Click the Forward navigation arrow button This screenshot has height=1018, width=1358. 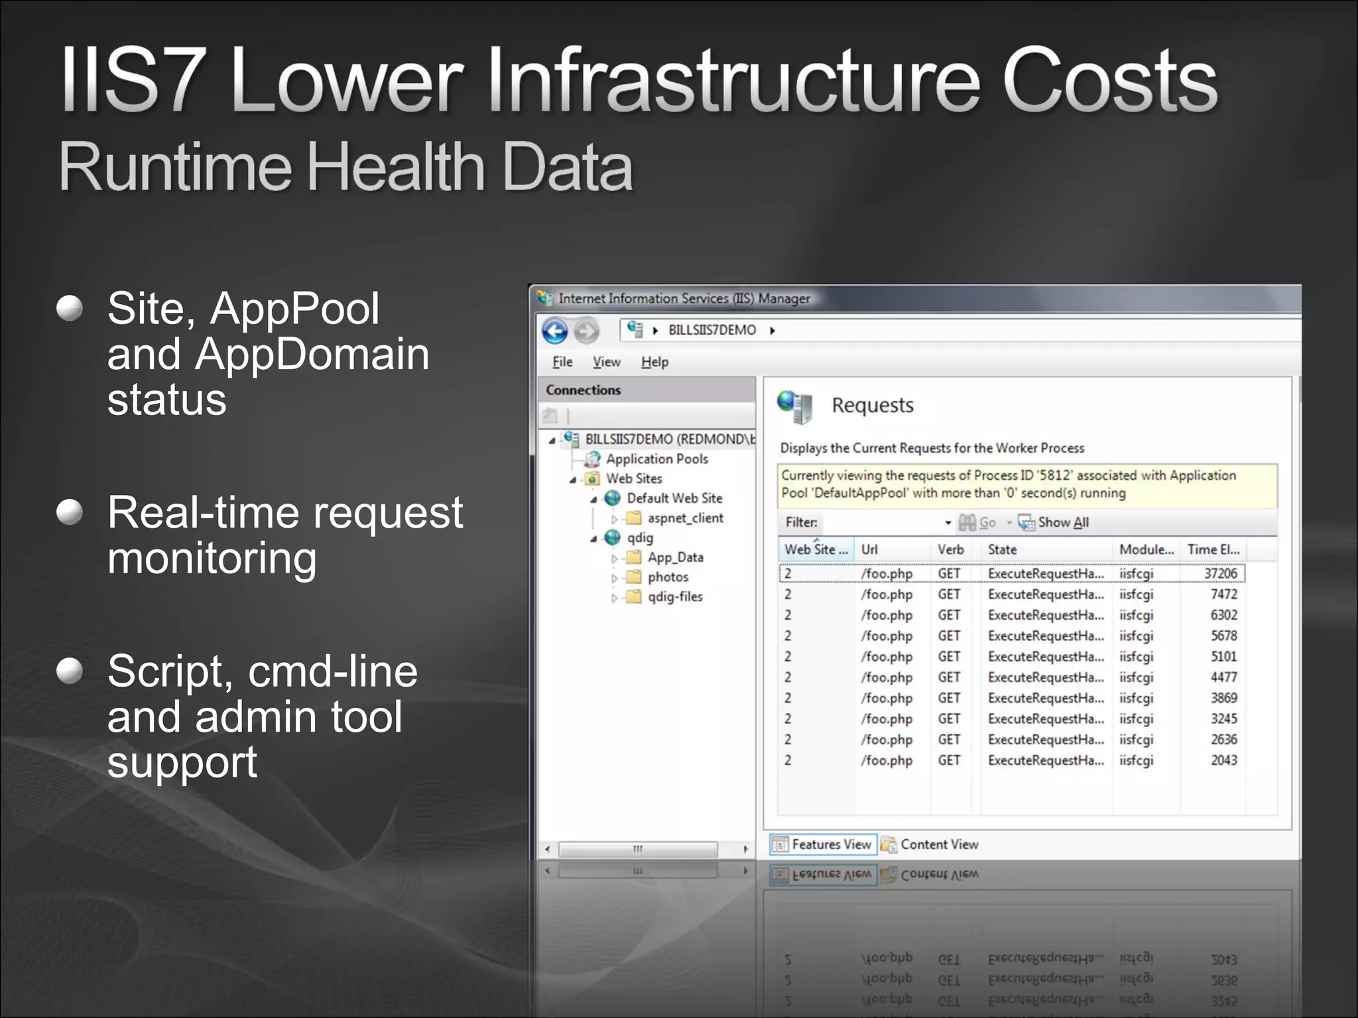point(586,331)
